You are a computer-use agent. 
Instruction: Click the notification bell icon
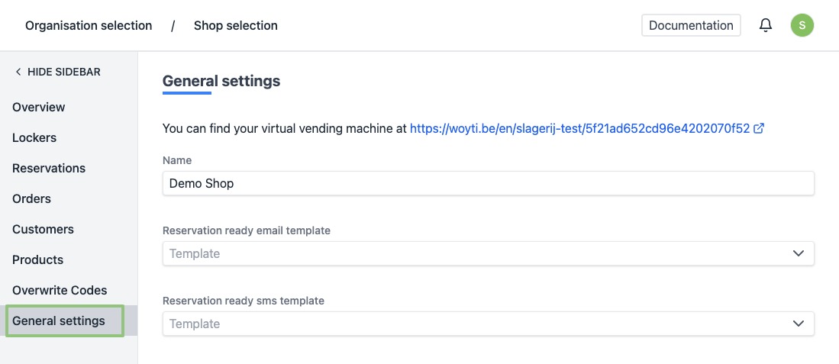pyautogui.click(x=766, y=25)
